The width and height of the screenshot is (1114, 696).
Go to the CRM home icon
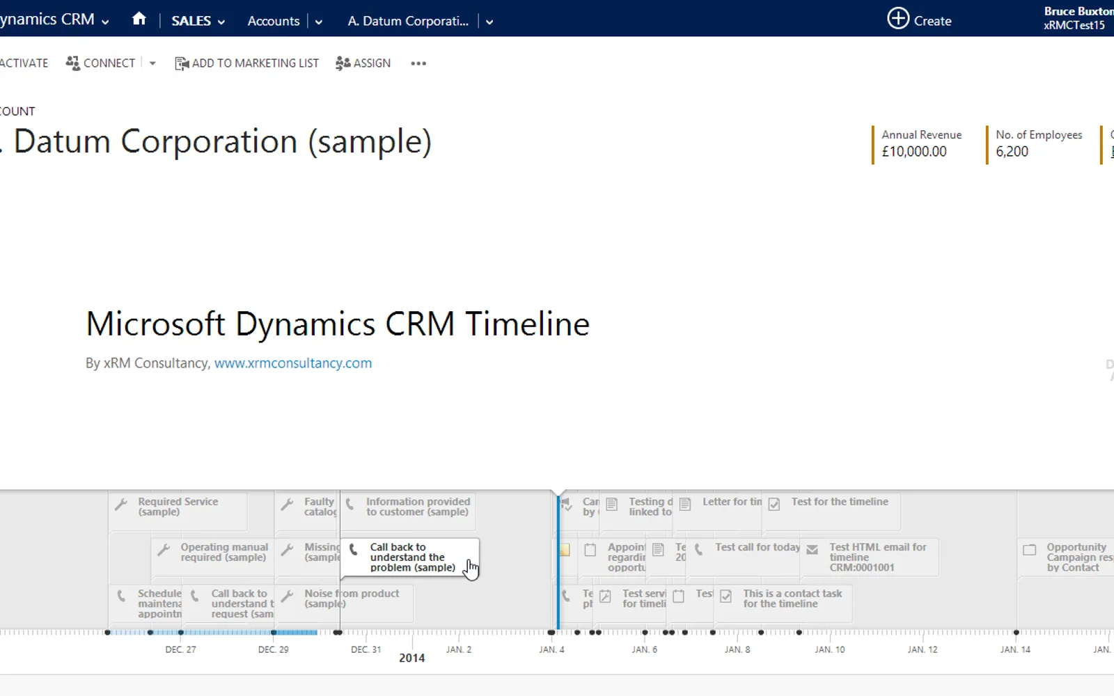coord(139,19)
